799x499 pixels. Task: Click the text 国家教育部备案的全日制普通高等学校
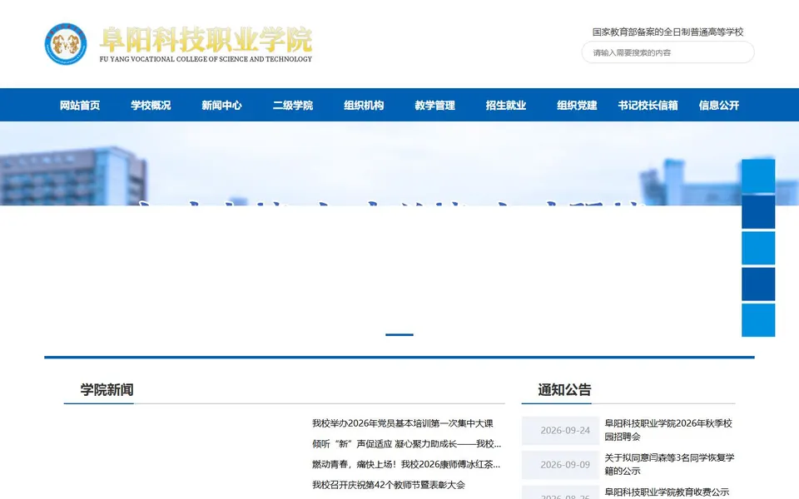pos(667,32)
